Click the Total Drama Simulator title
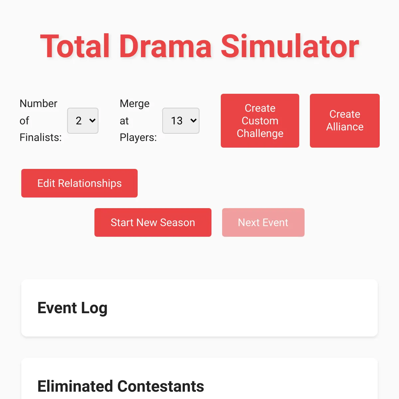This screenshot has width=399, height=399. tap(199, 47)
